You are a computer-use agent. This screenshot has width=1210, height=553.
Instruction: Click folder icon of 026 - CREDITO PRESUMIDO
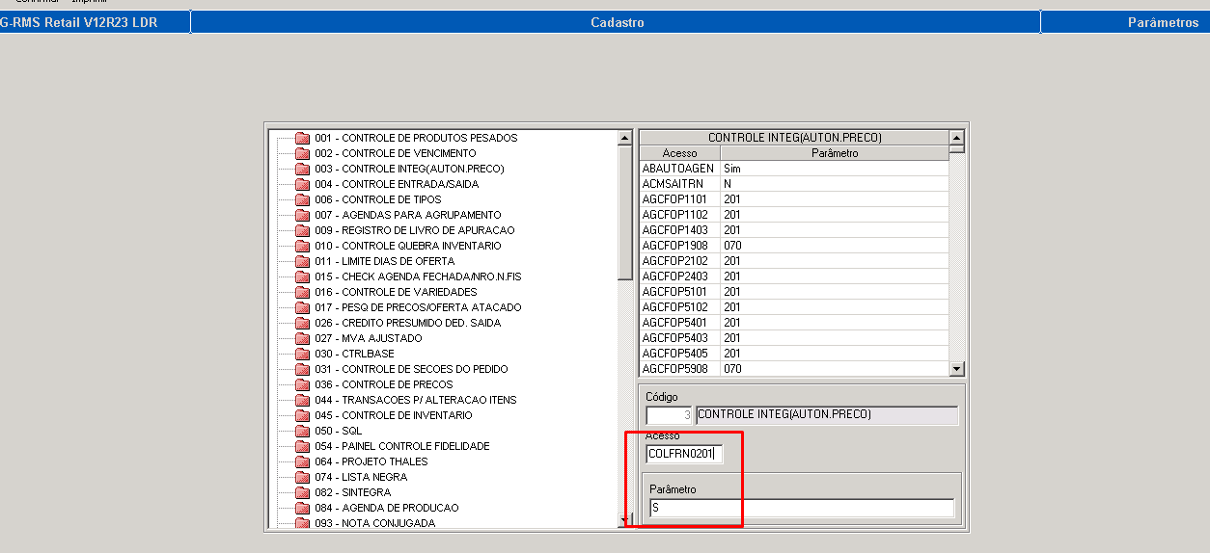[302, 323]
